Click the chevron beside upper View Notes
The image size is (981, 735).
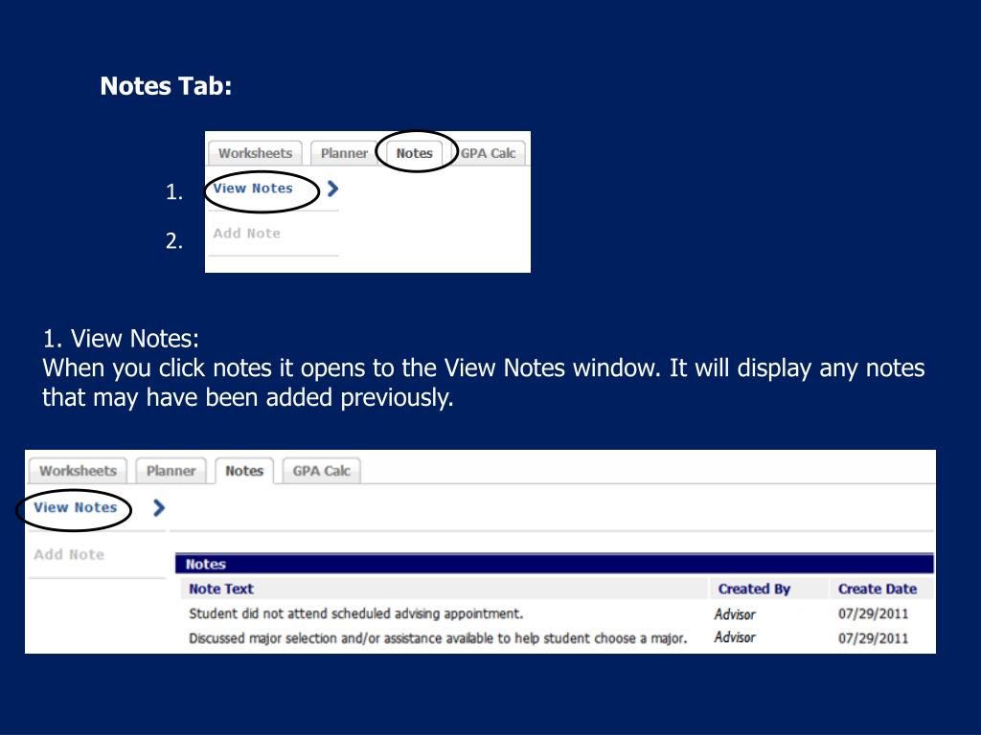[332, 189]
